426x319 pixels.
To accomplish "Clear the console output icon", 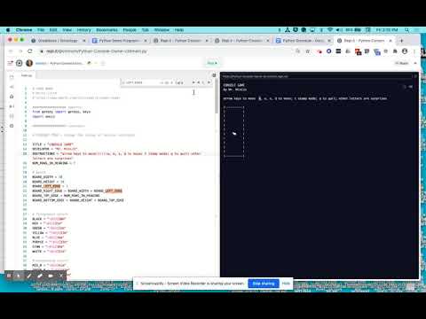I will [x=411, y=87].
